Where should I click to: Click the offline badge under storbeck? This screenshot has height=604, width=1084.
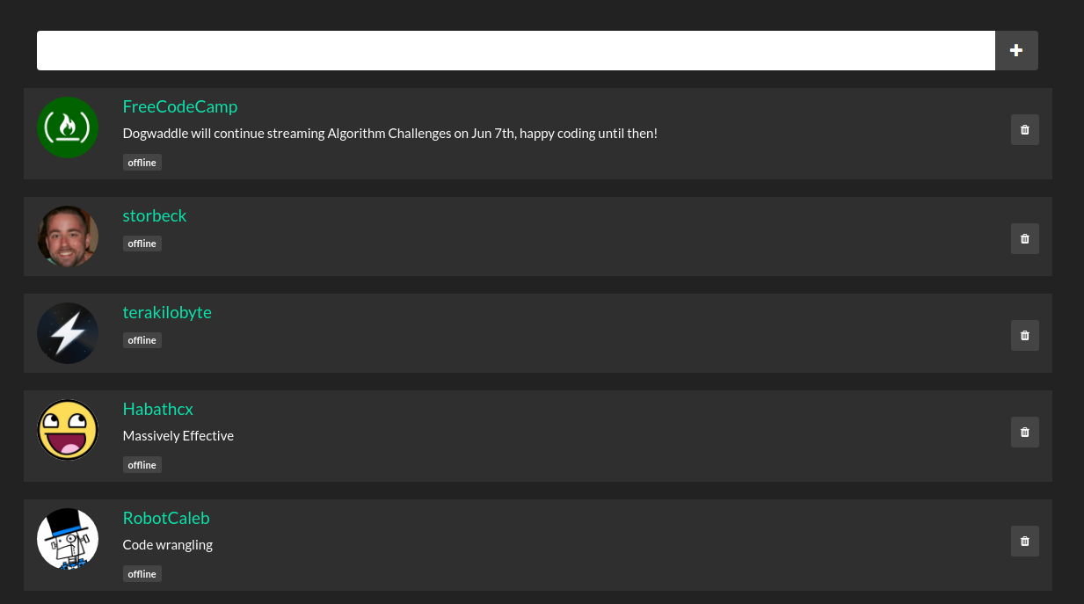tap(142, 244)
